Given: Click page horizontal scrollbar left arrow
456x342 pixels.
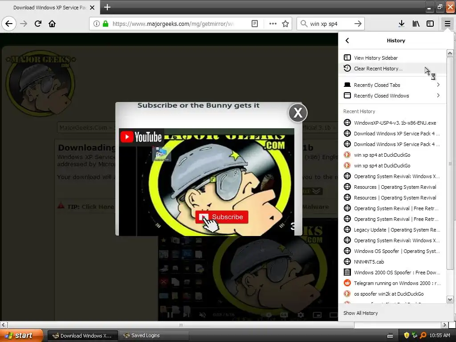Looking at the screenshot, I should pos(3,325).
